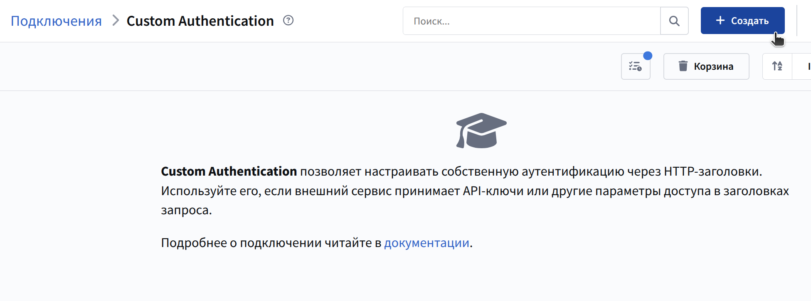The width and height of the screenshot is (811, 301).
Task: Expand the sort field selector beside A-Z icon
Action: pyautogui.click(x=803, y=66)
